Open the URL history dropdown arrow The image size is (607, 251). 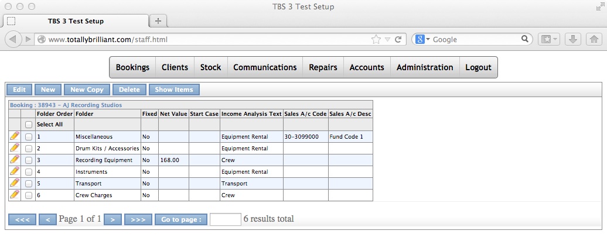click(x=387, y=39)
